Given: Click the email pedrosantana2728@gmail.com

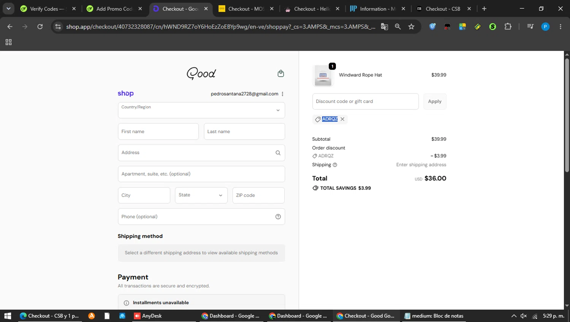Looking at the screenshot, I should point(244,94).
